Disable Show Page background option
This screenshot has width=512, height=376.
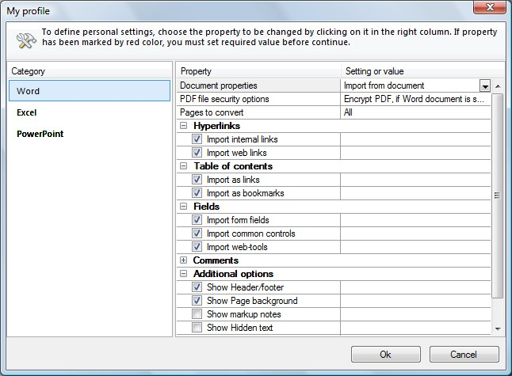(x=197, y=301)
